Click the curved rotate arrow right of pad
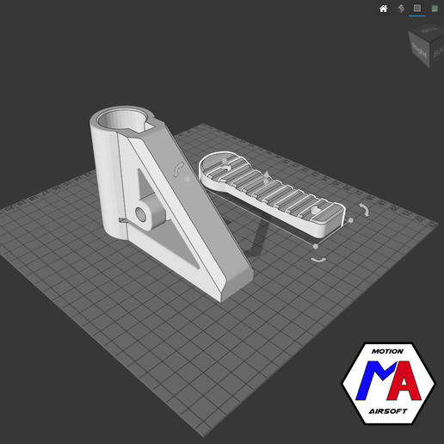Viewport: 444px width, 444px height. (x=364, y=210)
